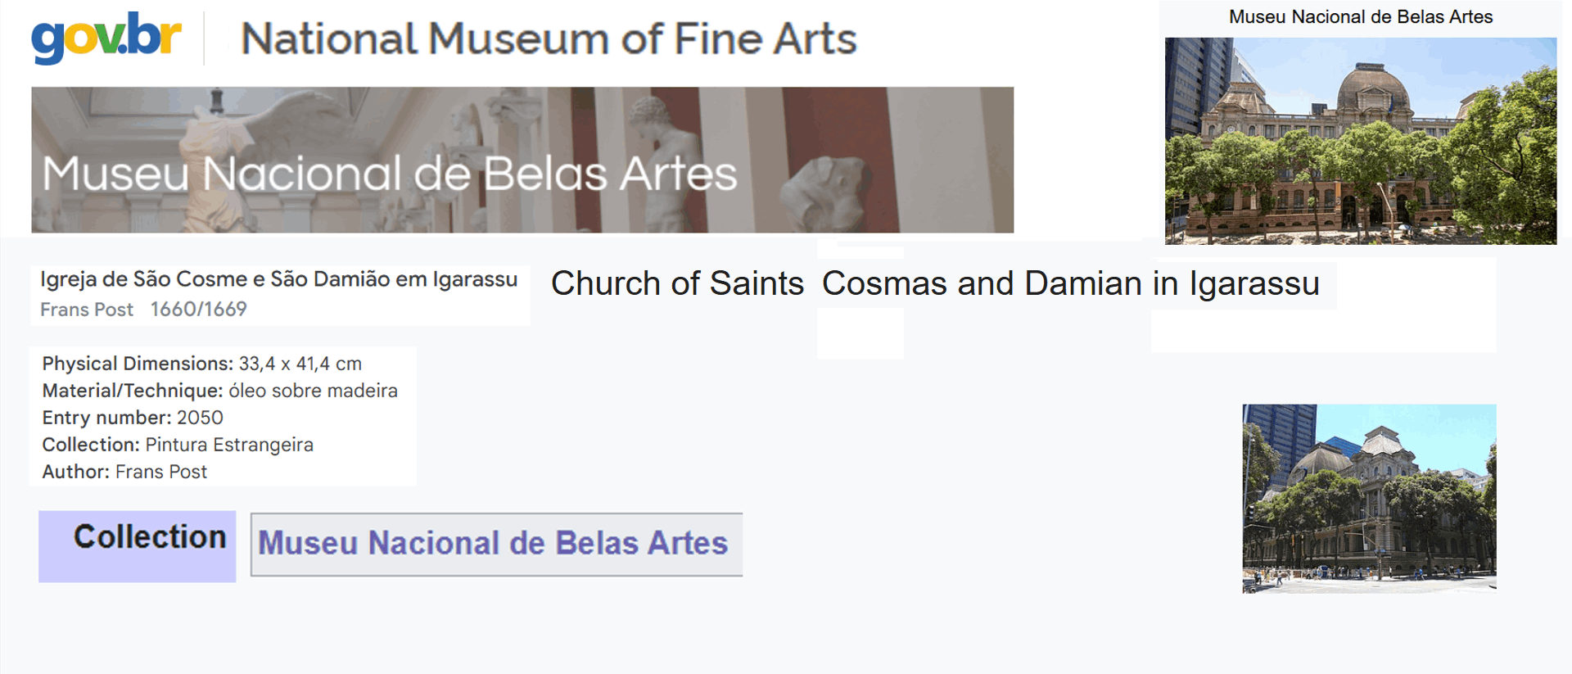Click the purple Collection header cell
Screen dimensions: 1572x674
coord(138,546)
